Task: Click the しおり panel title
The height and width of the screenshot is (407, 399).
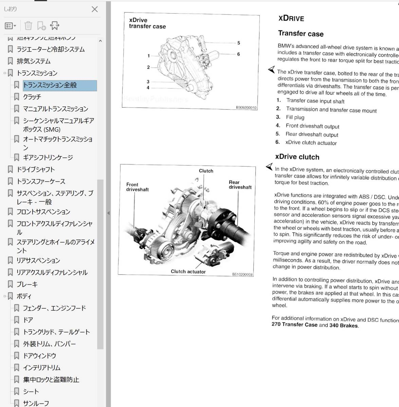Action: [10, 9]
